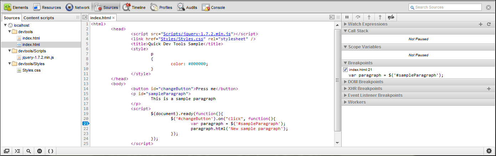This screenshot has width=496, height=156.
Task: Select breakpoint code var paragraph line
Action: point(396,75)
